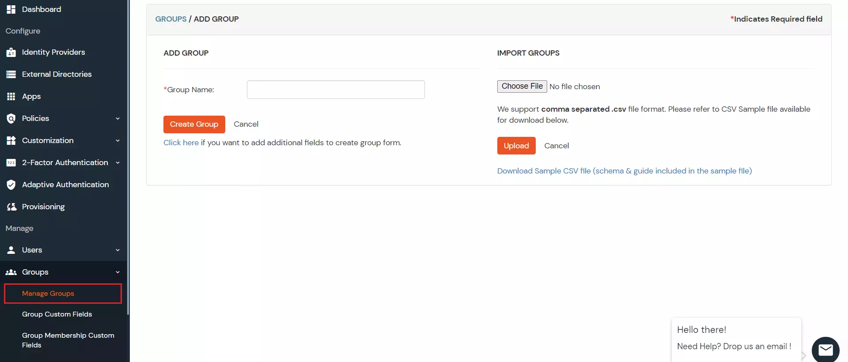Click the 2-Factor Authentication label
The image size is (848, 362).
65,162
